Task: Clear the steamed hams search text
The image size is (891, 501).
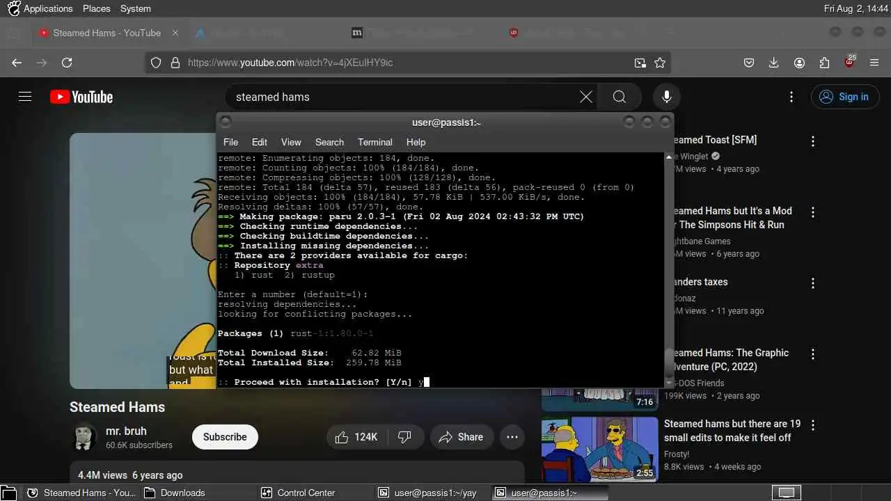Action: pyautogui.click(x=586, y=97)
